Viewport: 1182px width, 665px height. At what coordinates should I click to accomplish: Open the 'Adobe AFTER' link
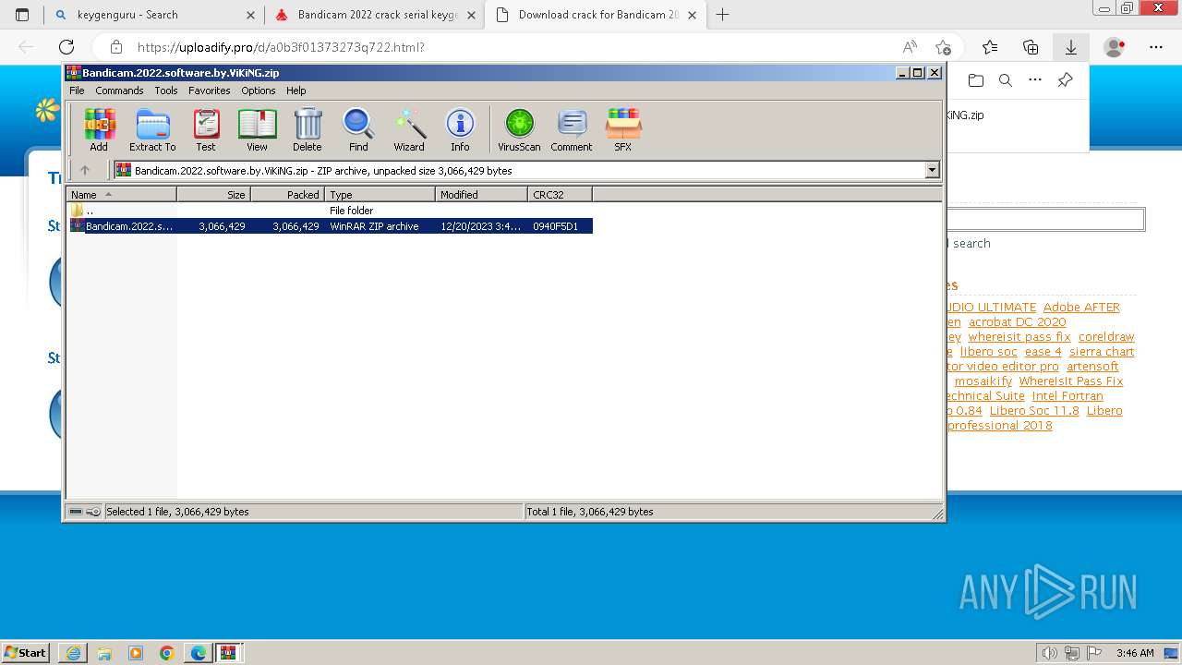(x=1081, y=308)
